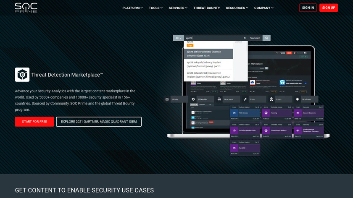
Task: Click the Get Content To Enable heading
Action: [84, 190]
